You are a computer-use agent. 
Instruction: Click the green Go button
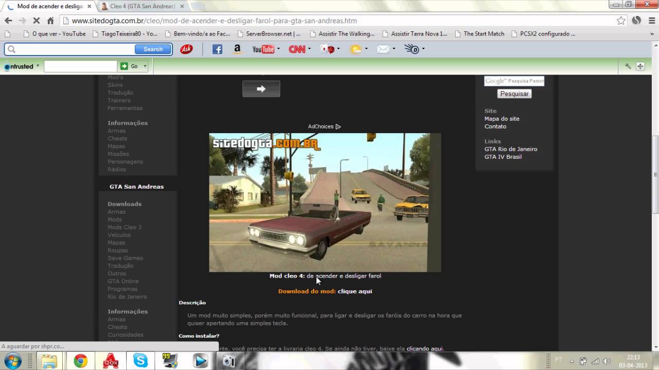click(130, 66)
